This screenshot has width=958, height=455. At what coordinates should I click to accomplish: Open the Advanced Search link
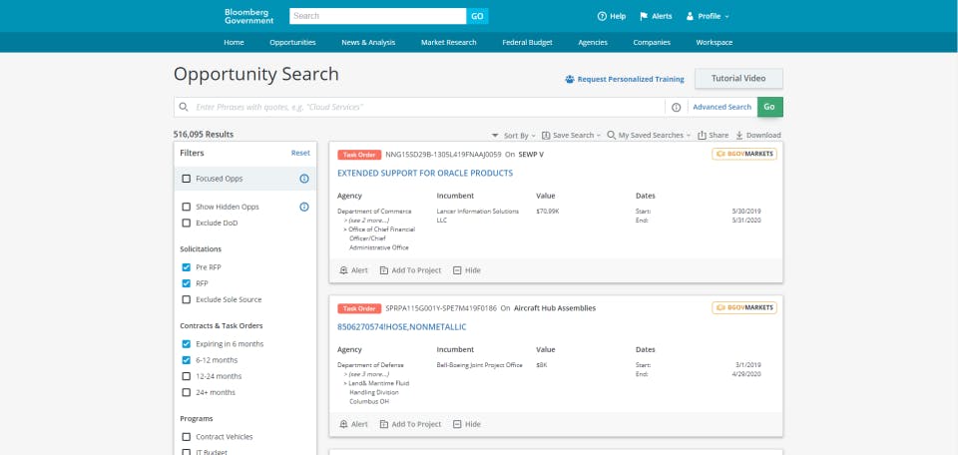pos(721,108)
